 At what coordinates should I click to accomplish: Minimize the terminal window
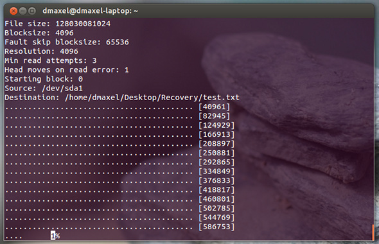tap(22, 11)
